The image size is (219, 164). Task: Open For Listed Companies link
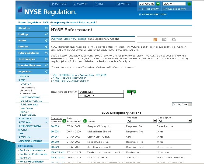tap(32, 162)
